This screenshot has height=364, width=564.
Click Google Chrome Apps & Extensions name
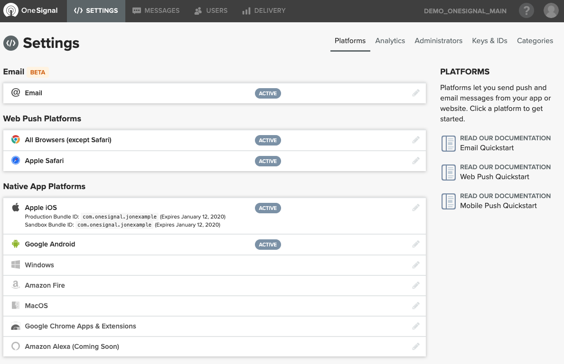point(81,326)
